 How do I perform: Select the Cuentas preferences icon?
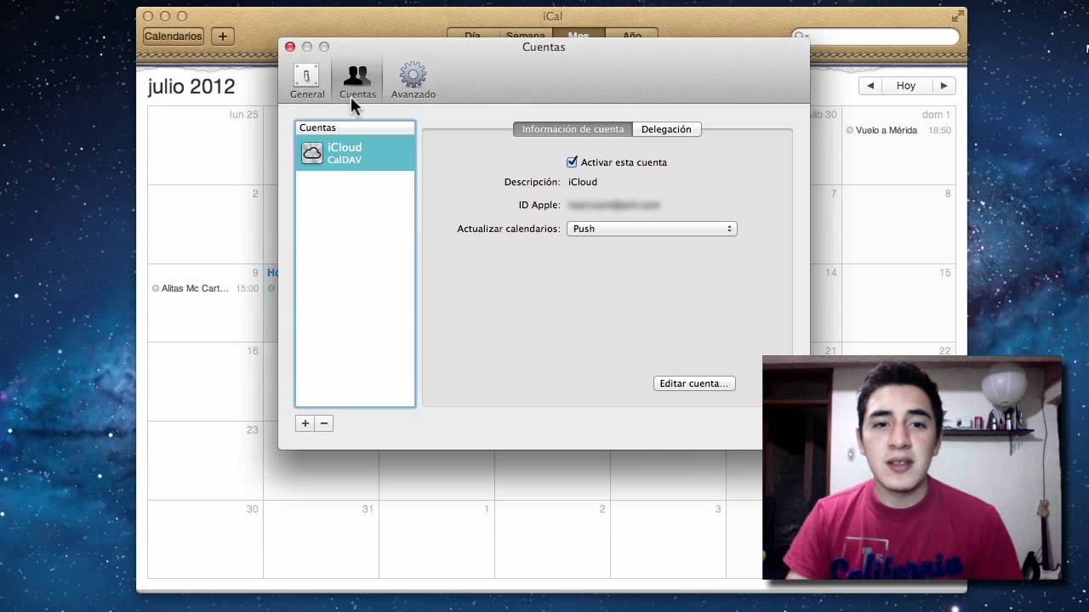pyautogui.click(x=357, y=81)
